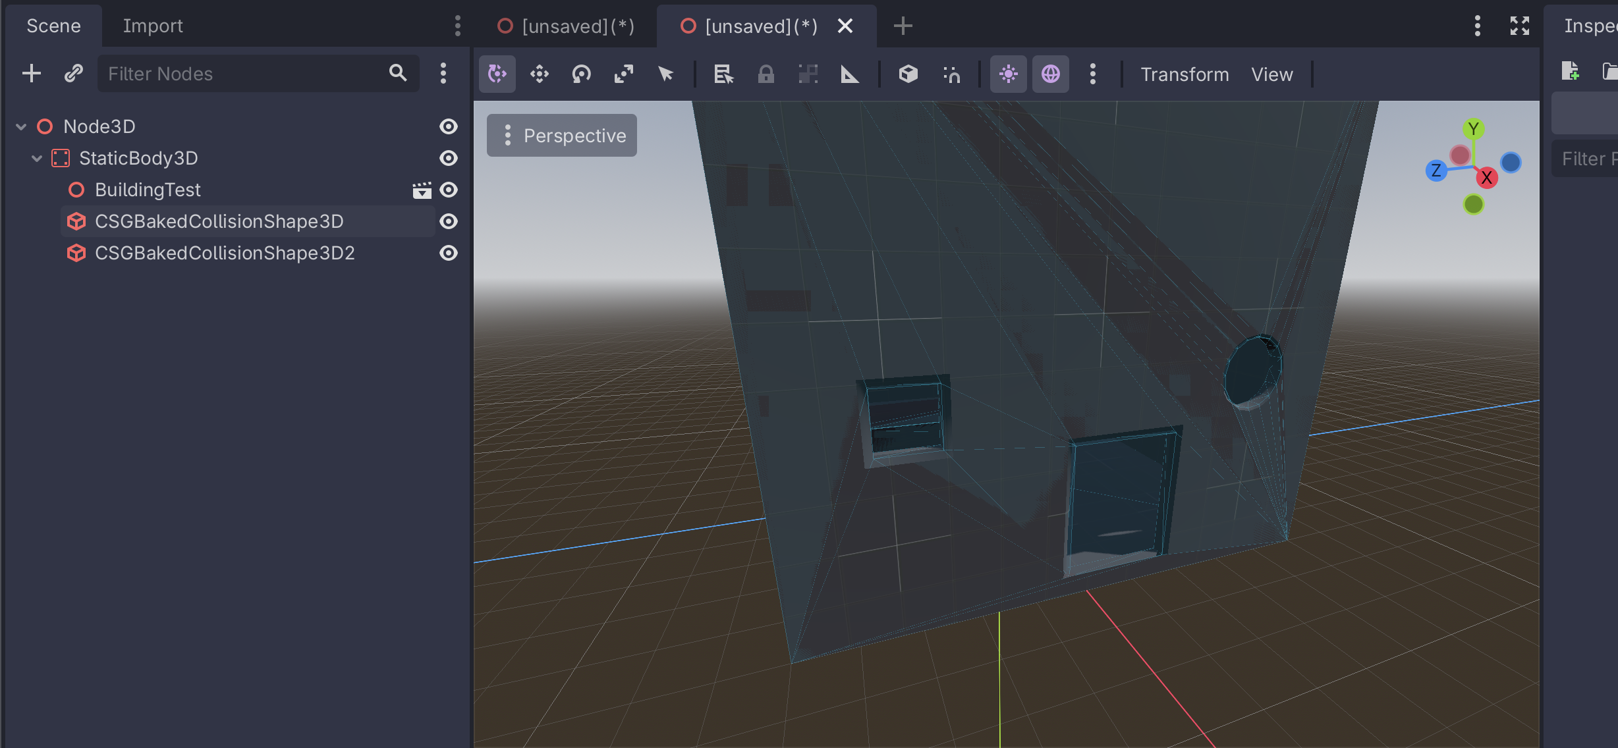
Task: Select the Scale mode tool
Action: [x=623, y=74]
